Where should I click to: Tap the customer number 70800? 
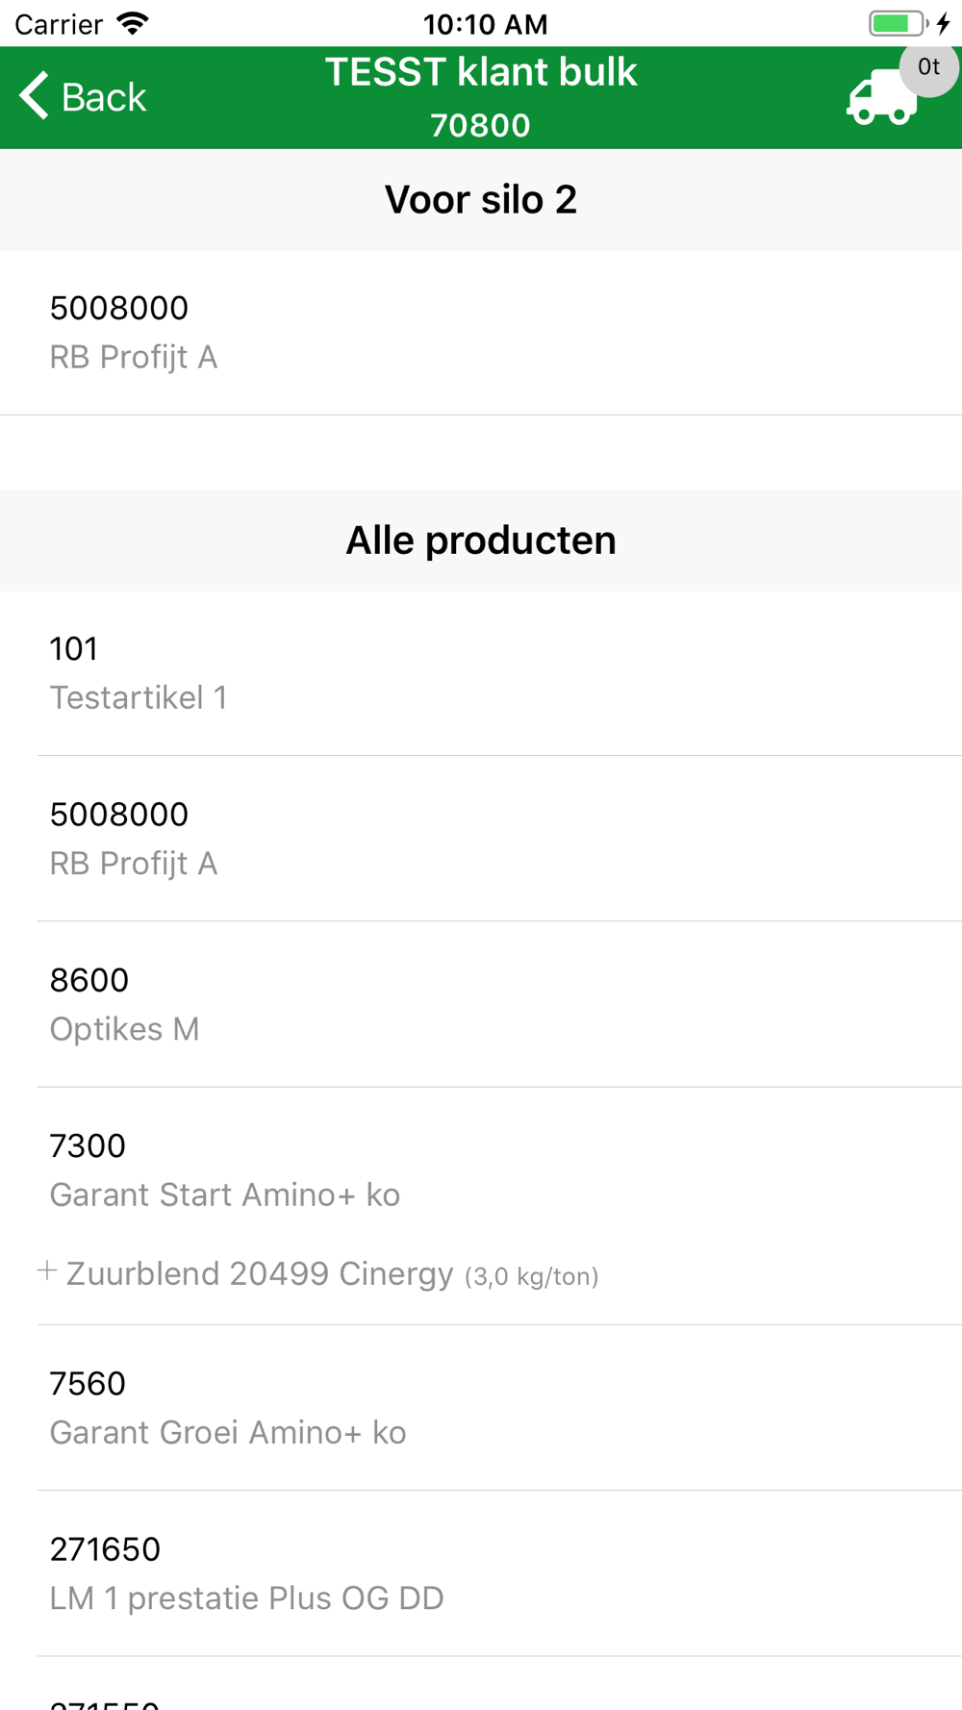[480, 126]
